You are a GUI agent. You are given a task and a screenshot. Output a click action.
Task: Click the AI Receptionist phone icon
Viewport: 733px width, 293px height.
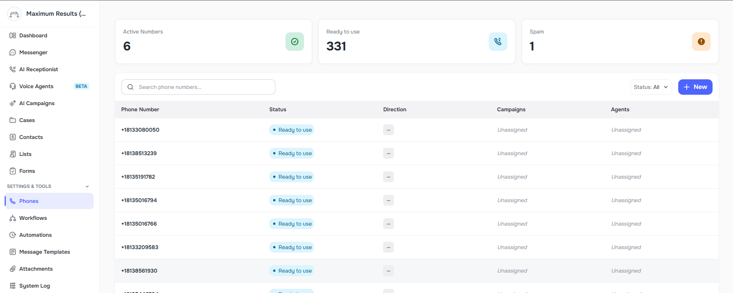click(x=13, y=69)
